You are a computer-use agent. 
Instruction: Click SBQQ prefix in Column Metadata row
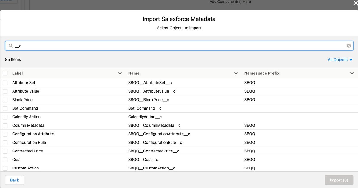[x=250, y=125]
